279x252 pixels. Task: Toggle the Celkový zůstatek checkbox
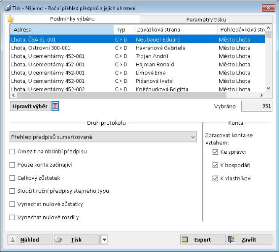12,178
